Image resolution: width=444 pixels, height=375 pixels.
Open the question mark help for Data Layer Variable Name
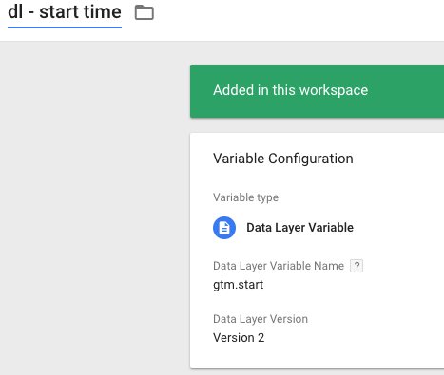tap(357, 266)
